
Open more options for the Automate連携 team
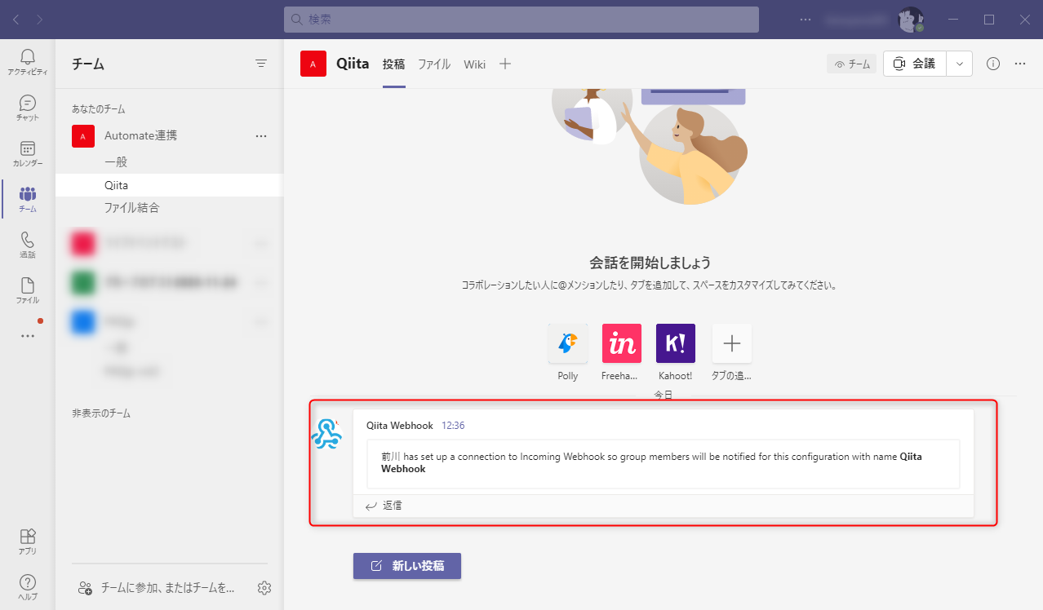260,135
